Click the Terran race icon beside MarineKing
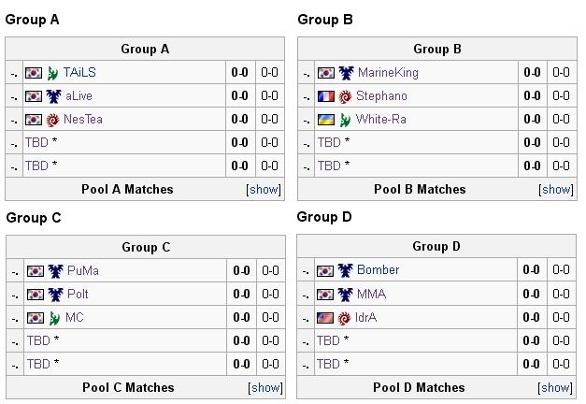This screenshot has height=404, width=586. point(346,73)
